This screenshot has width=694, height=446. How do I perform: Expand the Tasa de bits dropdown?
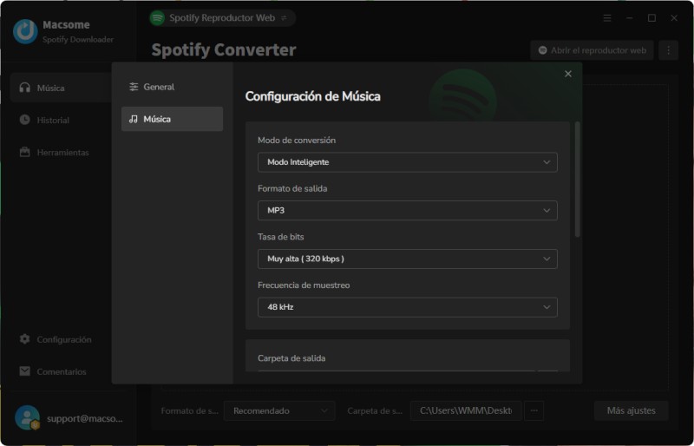click(407, 259)
